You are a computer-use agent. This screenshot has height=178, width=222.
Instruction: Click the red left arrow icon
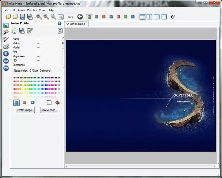click(57, 103)
